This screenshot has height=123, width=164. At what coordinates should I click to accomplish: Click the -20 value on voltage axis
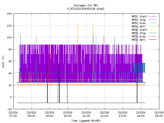coord(9,109)
